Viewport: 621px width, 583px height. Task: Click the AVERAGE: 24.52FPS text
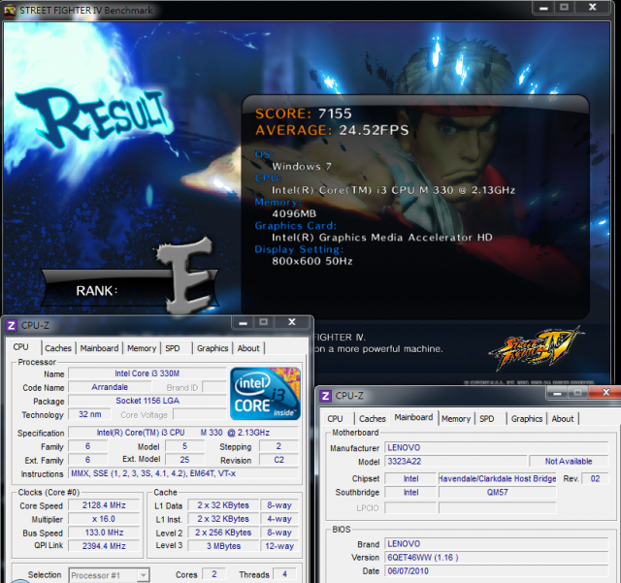tap(332, 130)
